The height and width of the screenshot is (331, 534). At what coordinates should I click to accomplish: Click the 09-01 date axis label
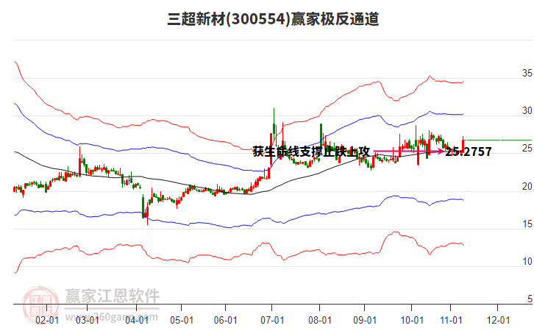point(365,320)
